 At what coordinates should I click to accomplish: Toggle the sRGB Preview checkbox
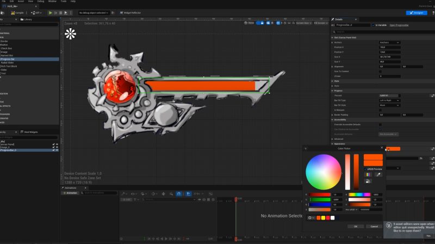pos(366,169)
